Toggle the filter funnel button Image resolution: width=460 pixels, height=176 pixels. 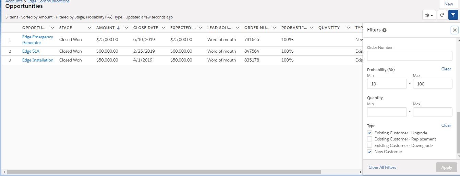[453, 15]
